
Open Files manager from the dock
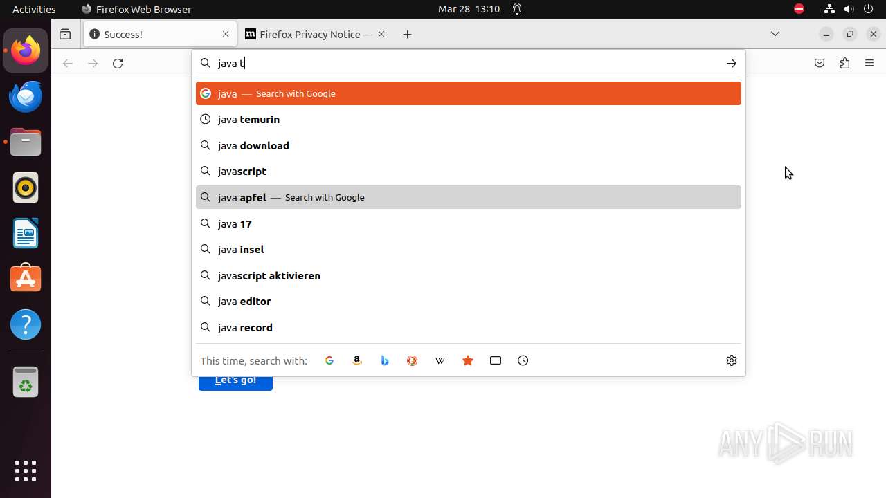coord(26,142)
